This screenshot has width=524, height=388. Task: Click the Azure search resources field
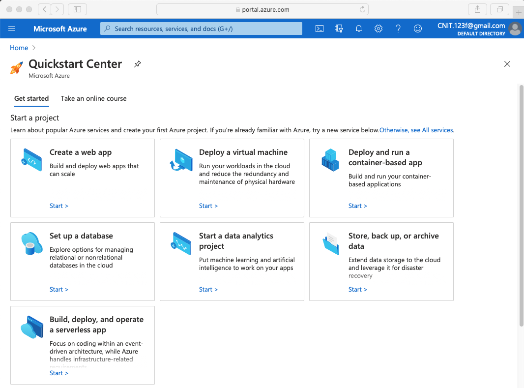pos(202,29)
